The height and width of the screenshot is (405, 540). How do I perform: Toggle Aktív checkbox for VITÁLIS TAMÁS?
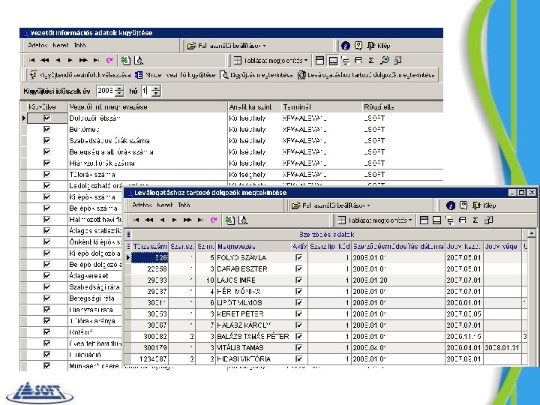pos(299,348)
